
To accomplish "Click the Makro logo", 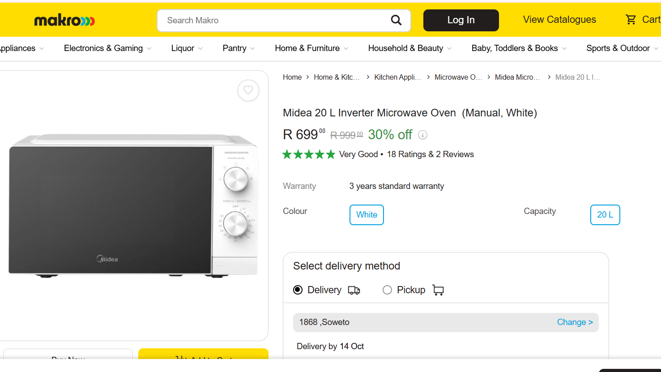I will pos(64,20).
